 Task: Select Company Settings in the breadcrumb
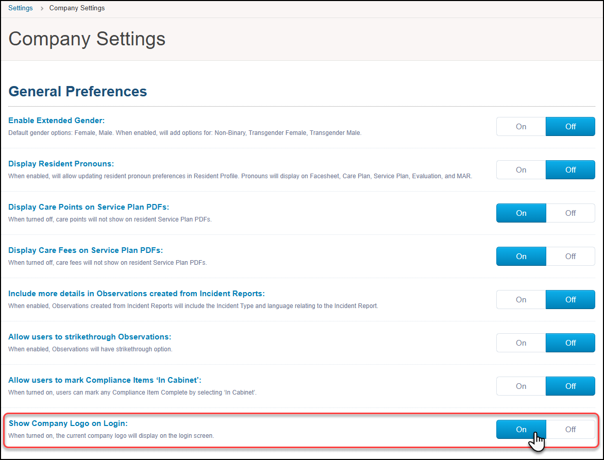77,8
